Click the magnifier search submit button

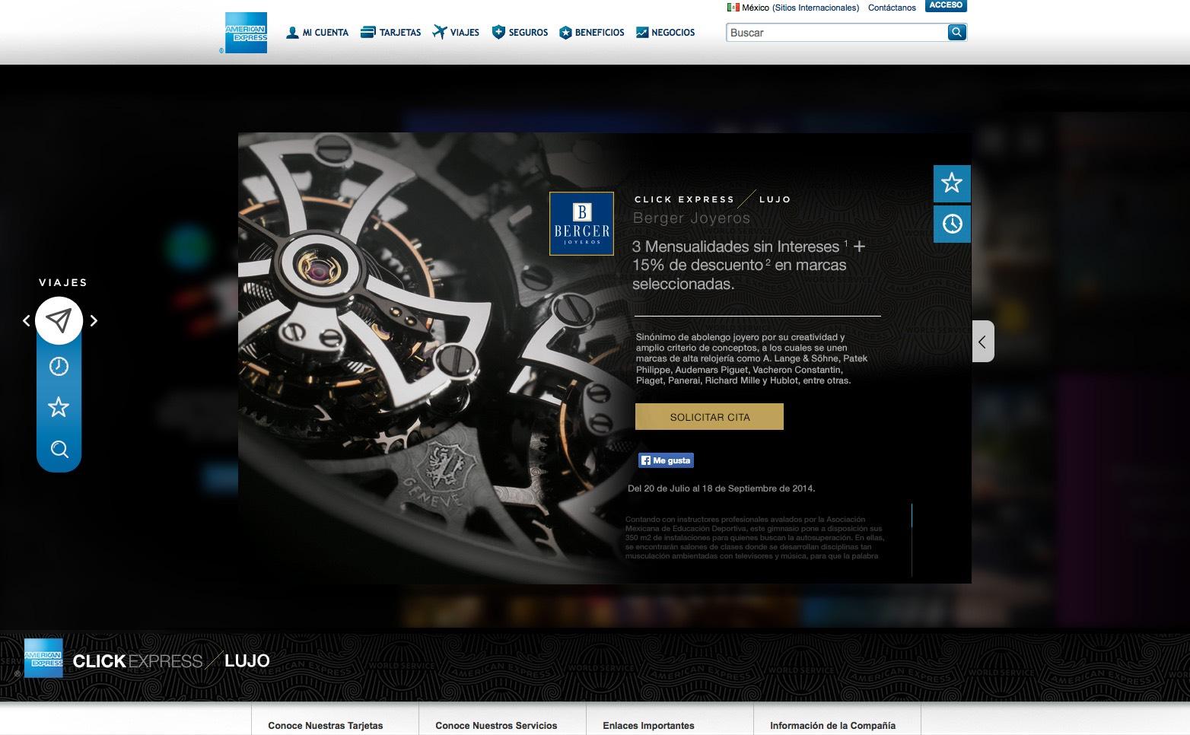[x=957, y=32]
